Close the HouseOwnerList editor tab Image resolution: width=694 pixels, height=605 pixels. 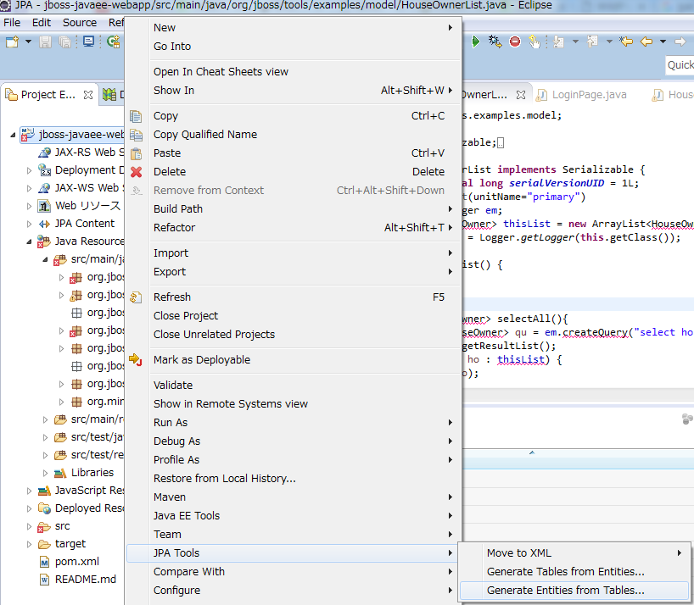coord(521,95)
